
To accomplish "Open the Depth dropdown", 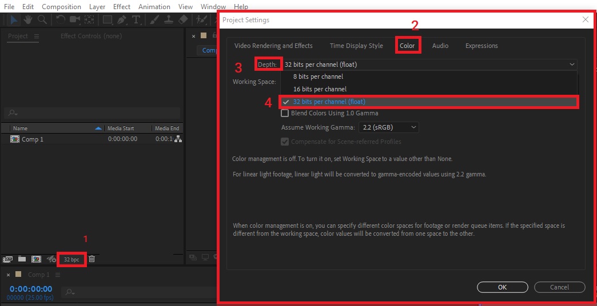I will pyautogui.click(x=430, y=65).
